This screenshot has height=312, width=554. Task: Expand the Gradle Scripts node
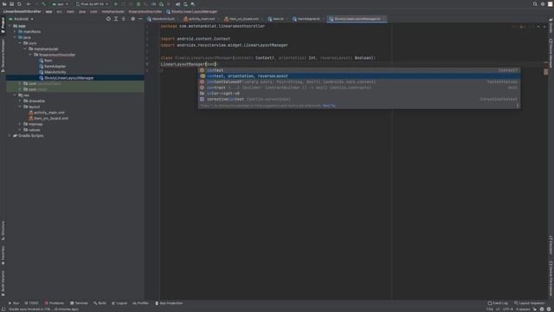(x=10, y=135)
